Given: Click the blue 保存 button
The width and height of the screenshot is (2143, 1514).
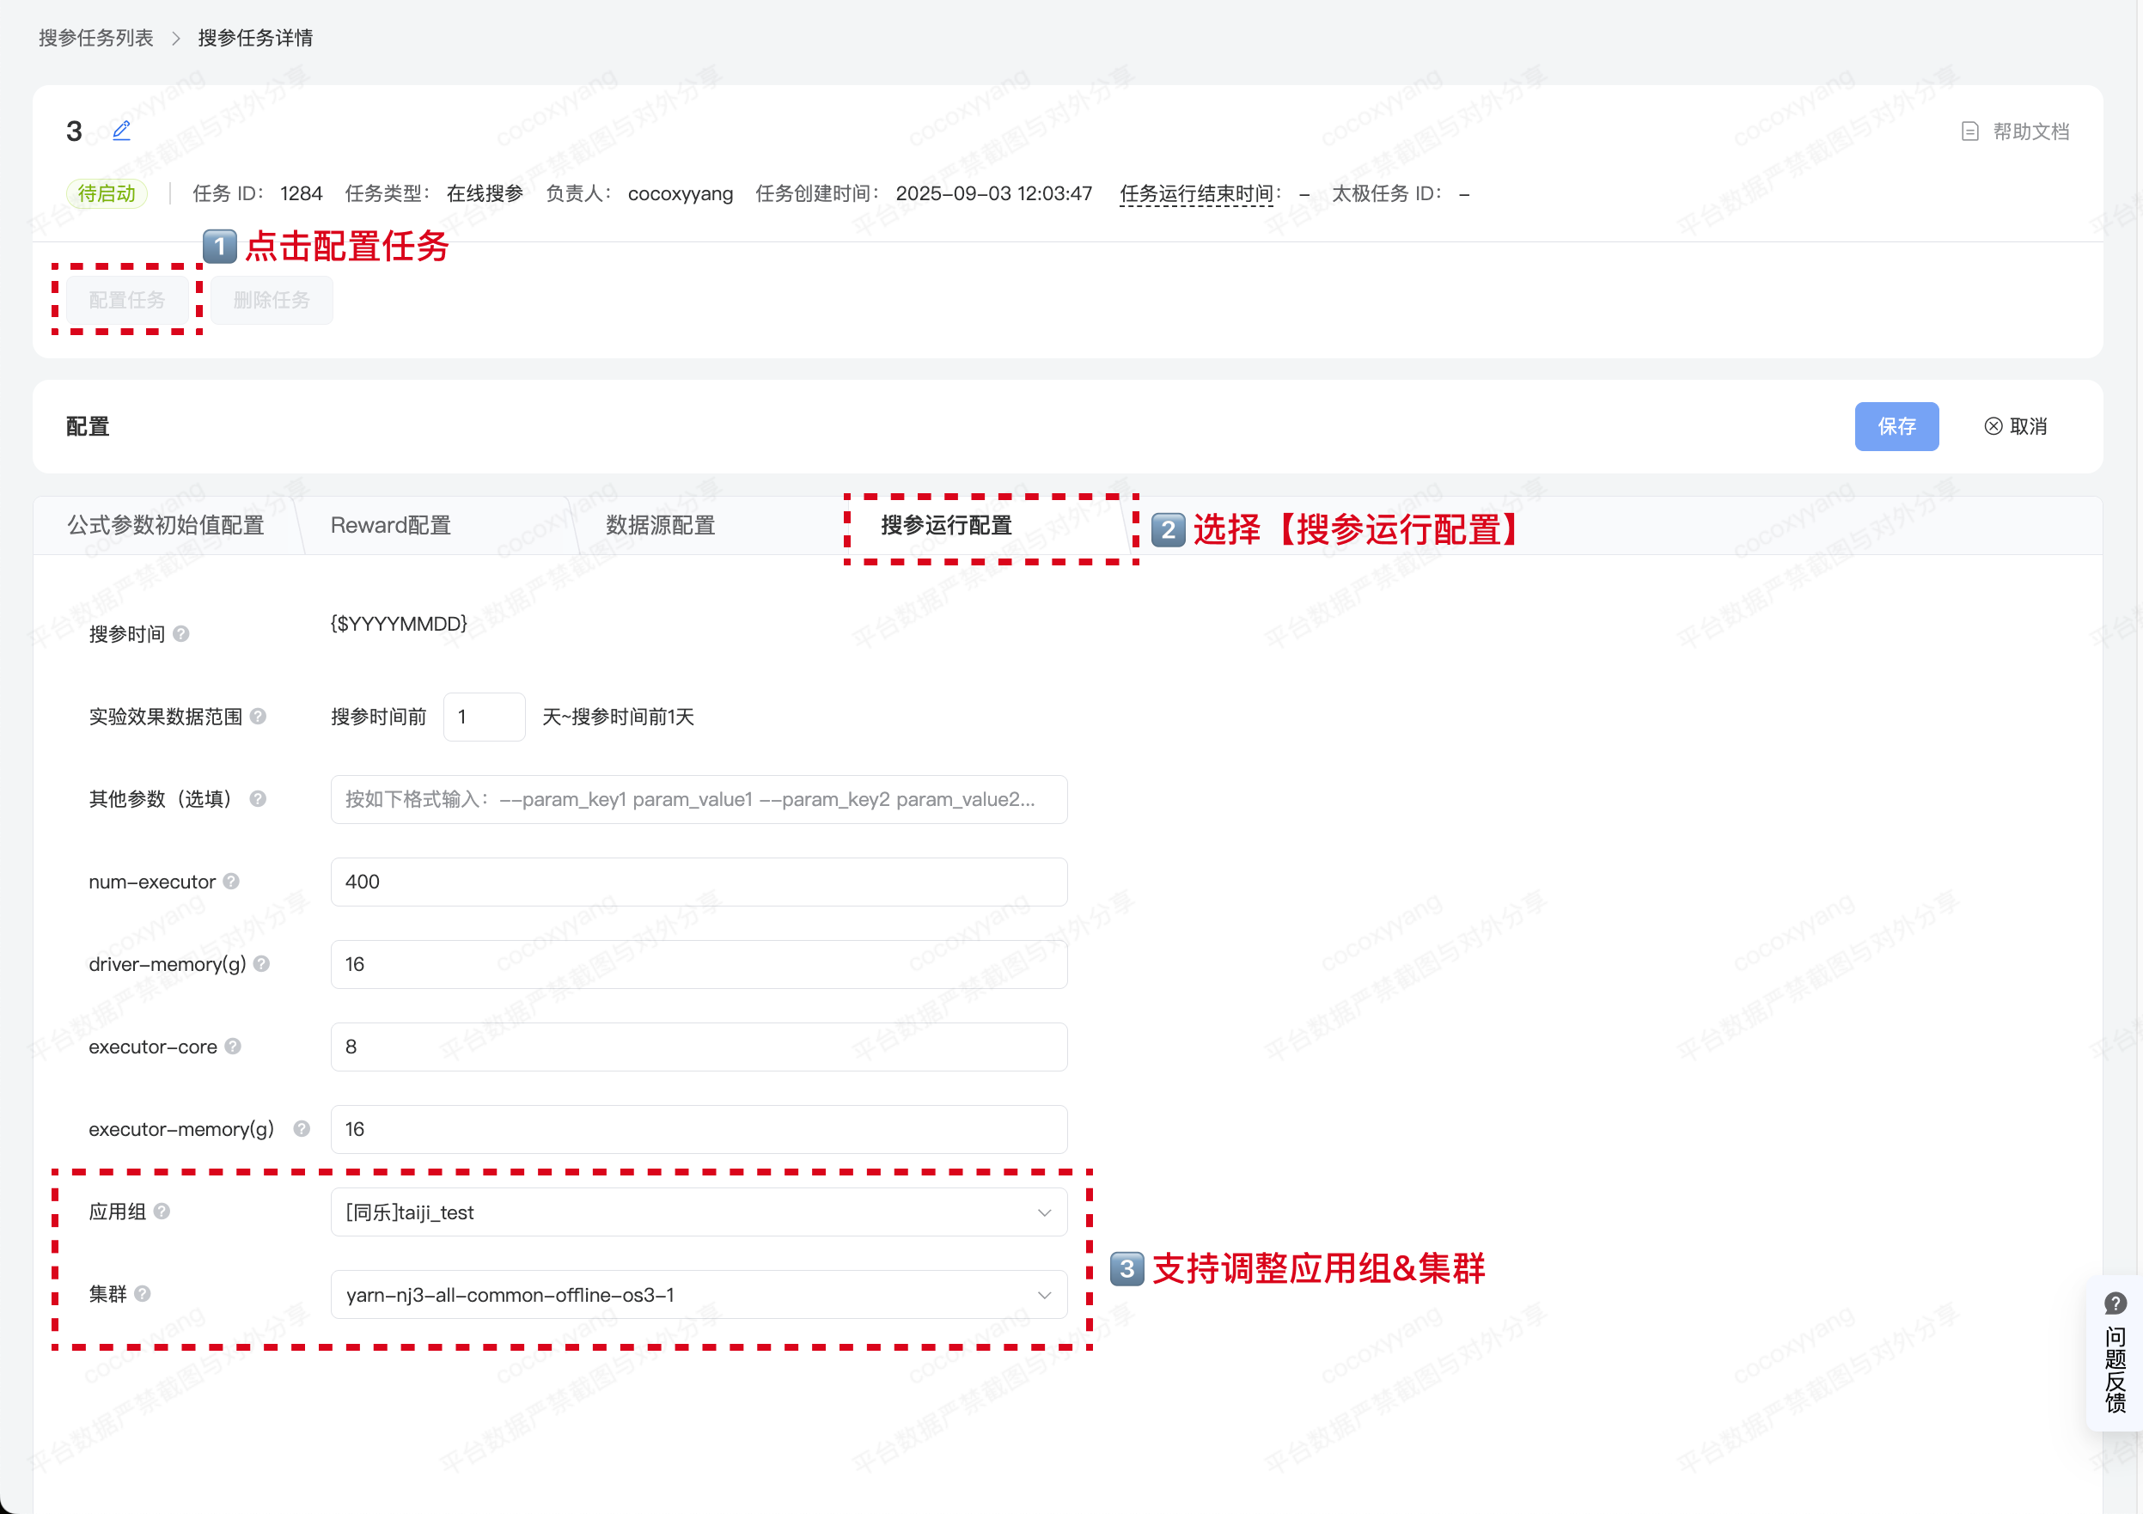Looking at the screenshot, I should coord(1896,426).
